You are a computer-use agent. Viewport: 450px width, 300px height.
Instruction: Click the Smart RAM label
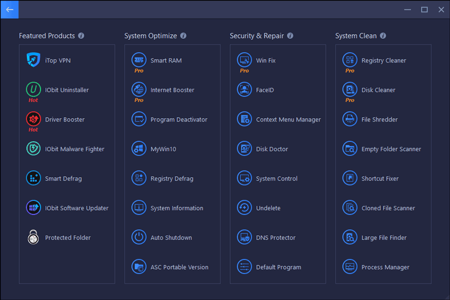[x=166, y=61]
